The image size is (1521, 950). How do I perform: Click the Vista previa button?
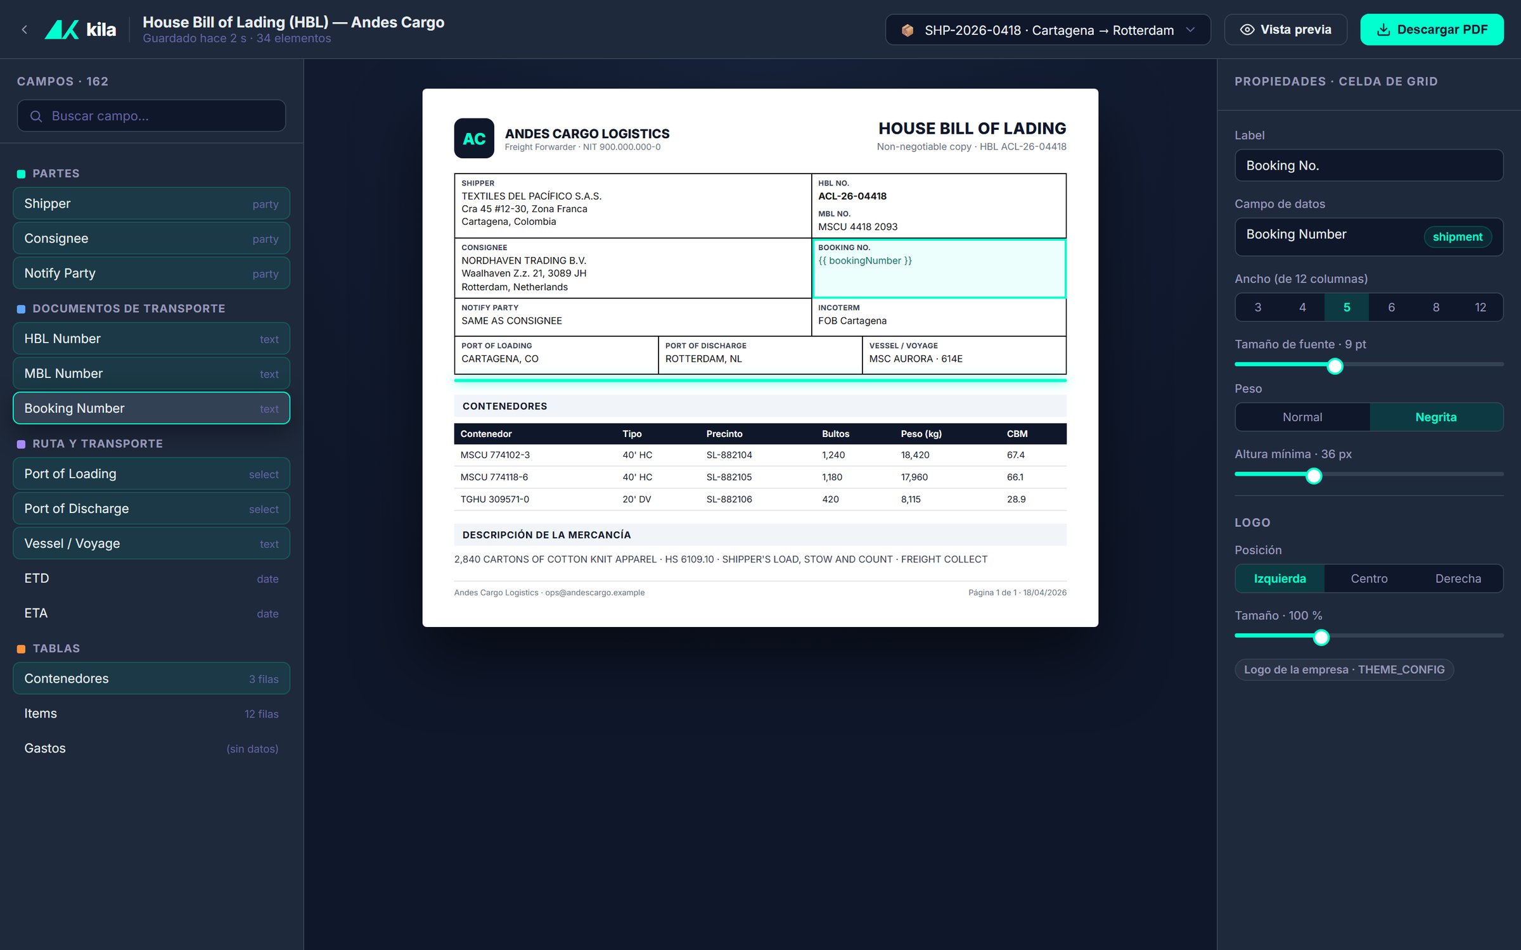tap(1285, 30)
